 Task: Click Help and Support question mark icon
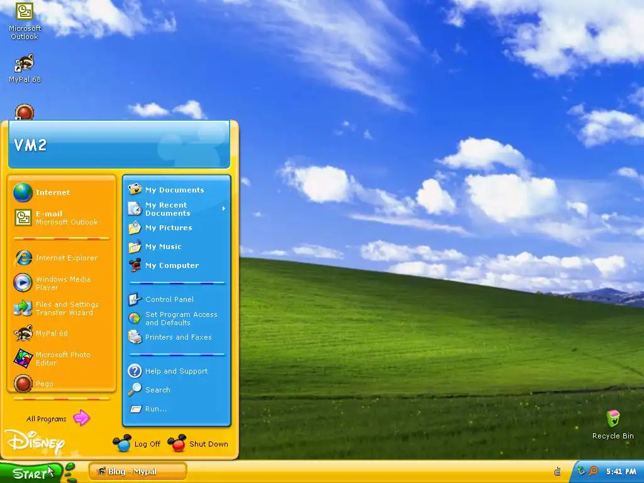coord(135,371)
